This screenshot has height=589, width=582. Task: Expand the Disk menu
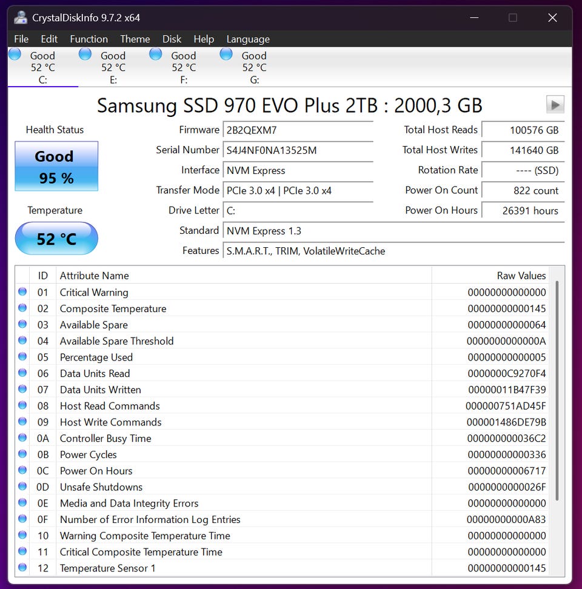172,39
